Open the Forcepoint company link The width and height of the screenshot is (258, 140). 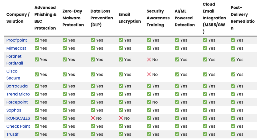click(x=17, y=102)
